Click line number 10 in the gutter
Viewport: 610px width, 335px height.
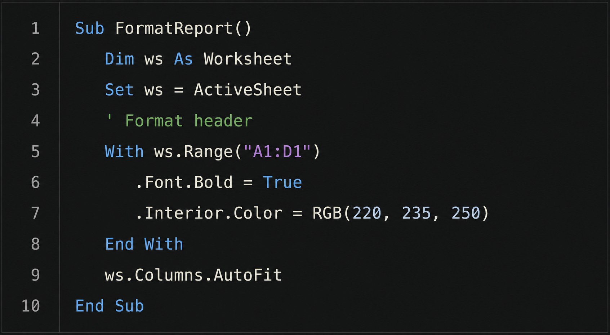pyautogui.click(x=31, y=306)
